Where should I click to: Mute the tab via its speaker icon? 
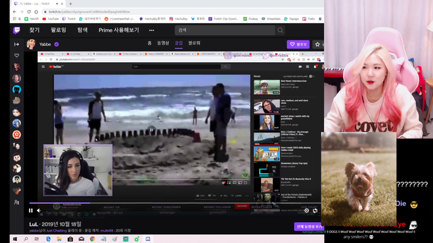click(57, 4)
